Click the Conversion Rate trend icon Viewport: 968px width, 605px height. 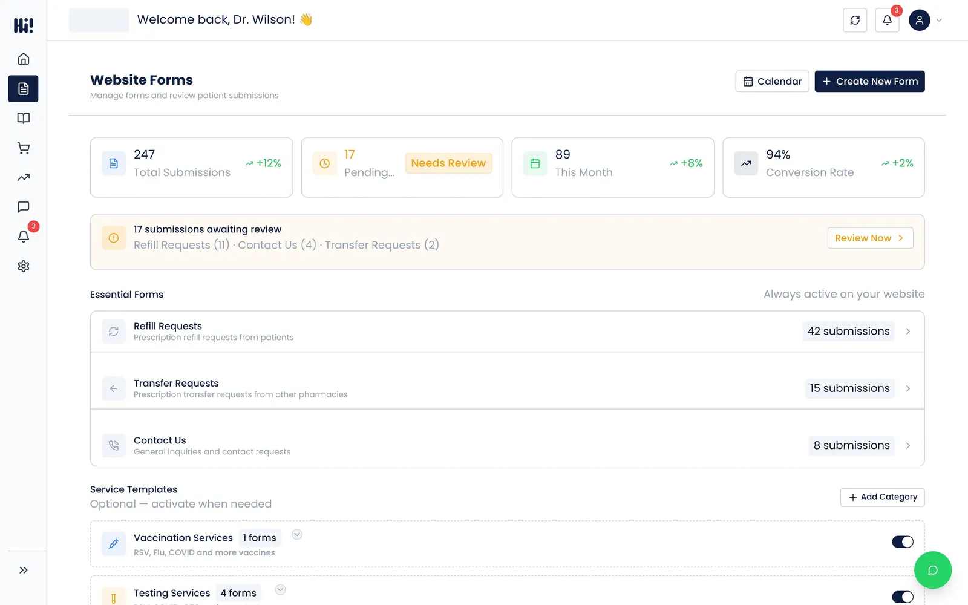[x=746, y=163]
